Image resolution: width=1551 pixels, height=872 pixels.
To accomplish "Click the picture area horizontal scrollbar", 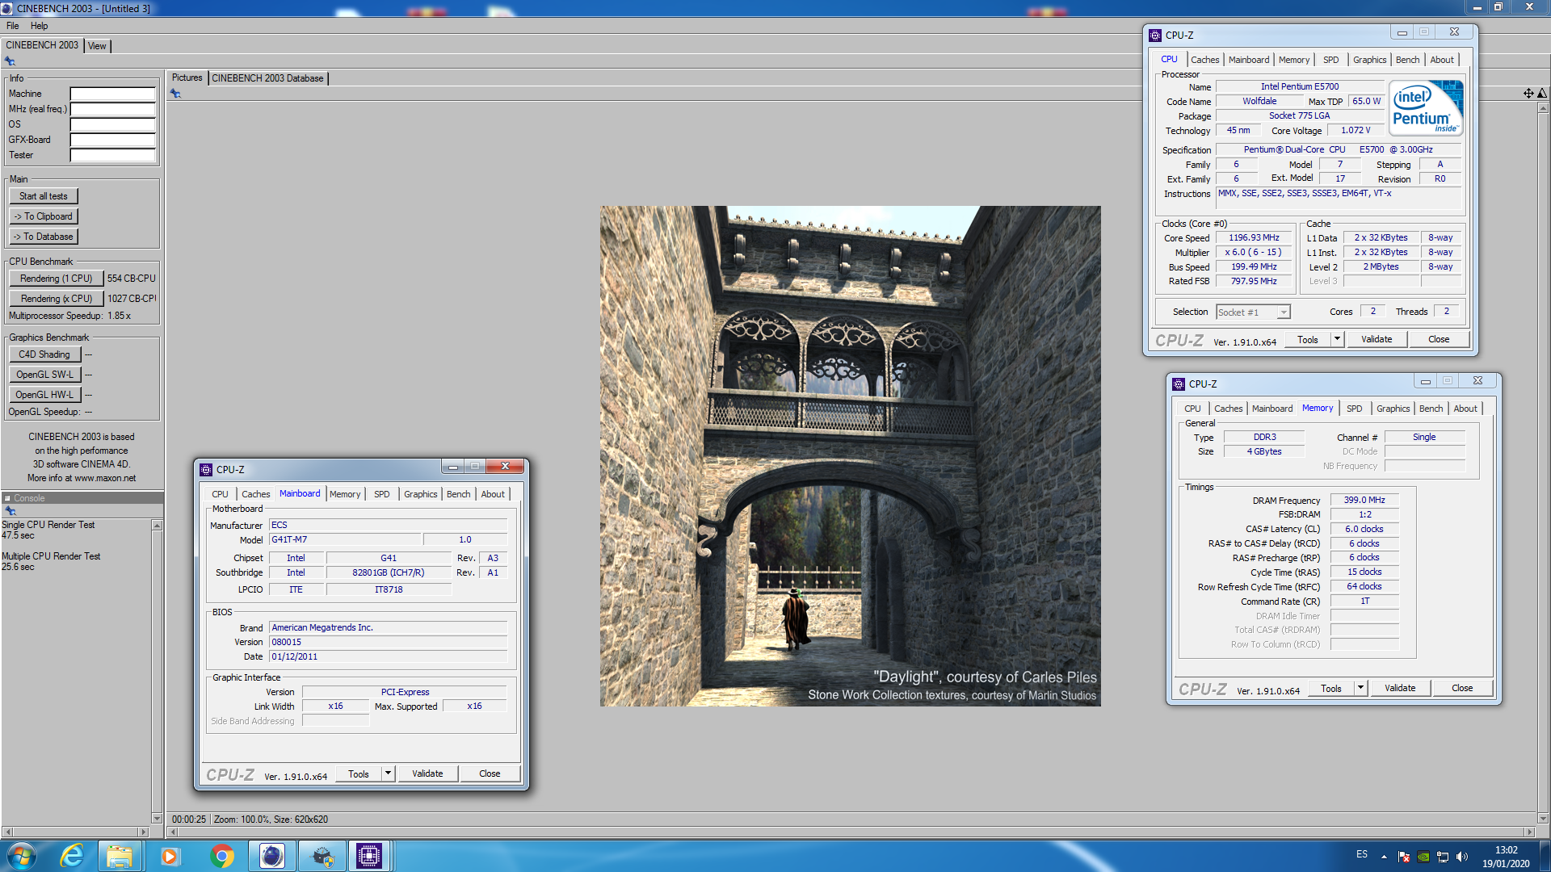I will click(x=851, y=832).
